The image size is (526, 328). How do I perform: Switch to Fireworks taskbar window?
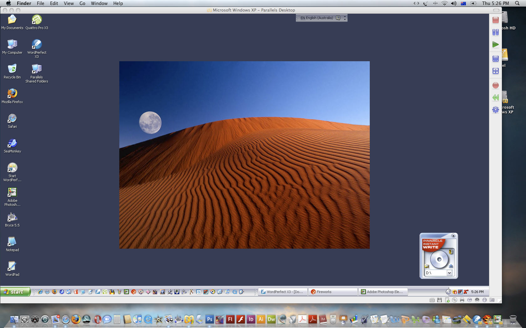pyautogui.click(x=333, y=292)
